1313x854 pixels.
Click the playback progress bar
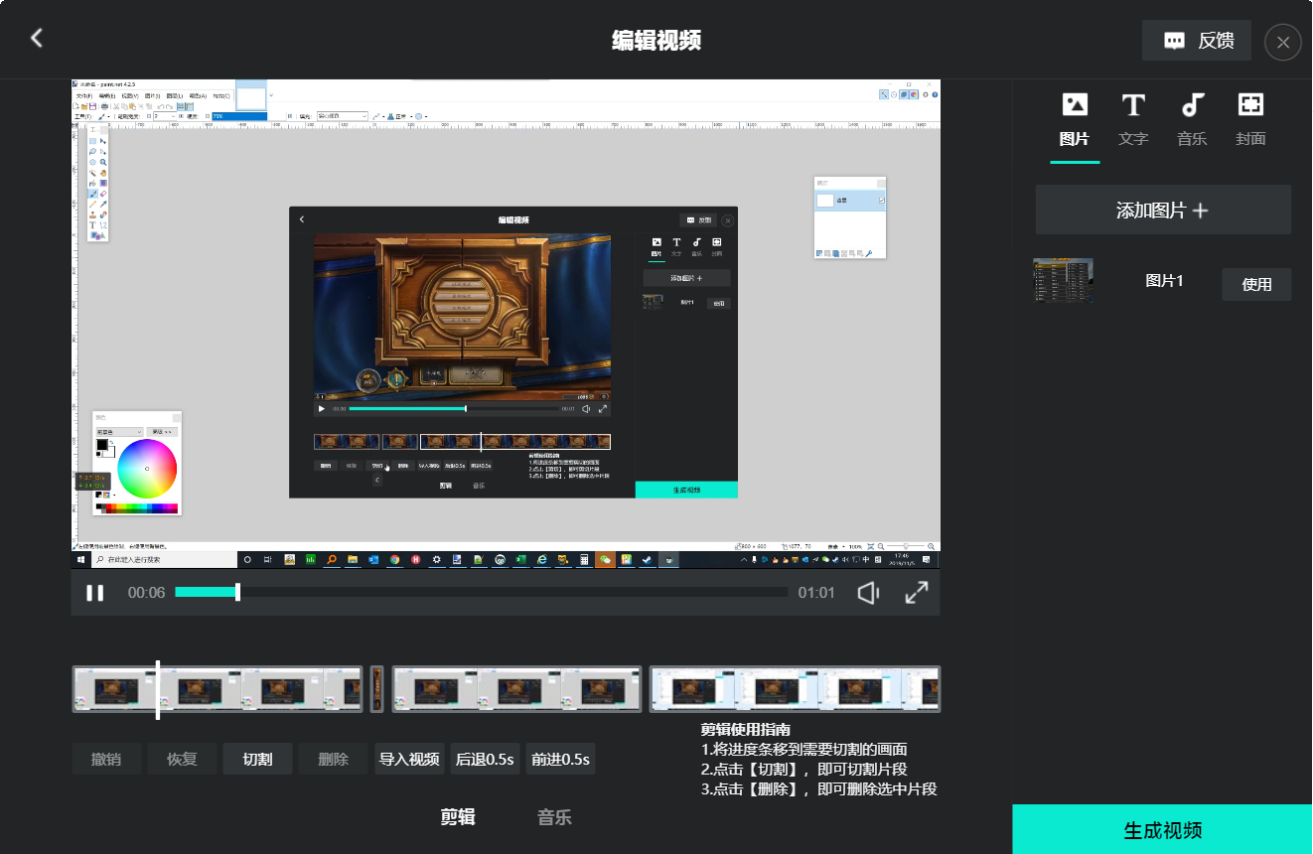point(481,592)
